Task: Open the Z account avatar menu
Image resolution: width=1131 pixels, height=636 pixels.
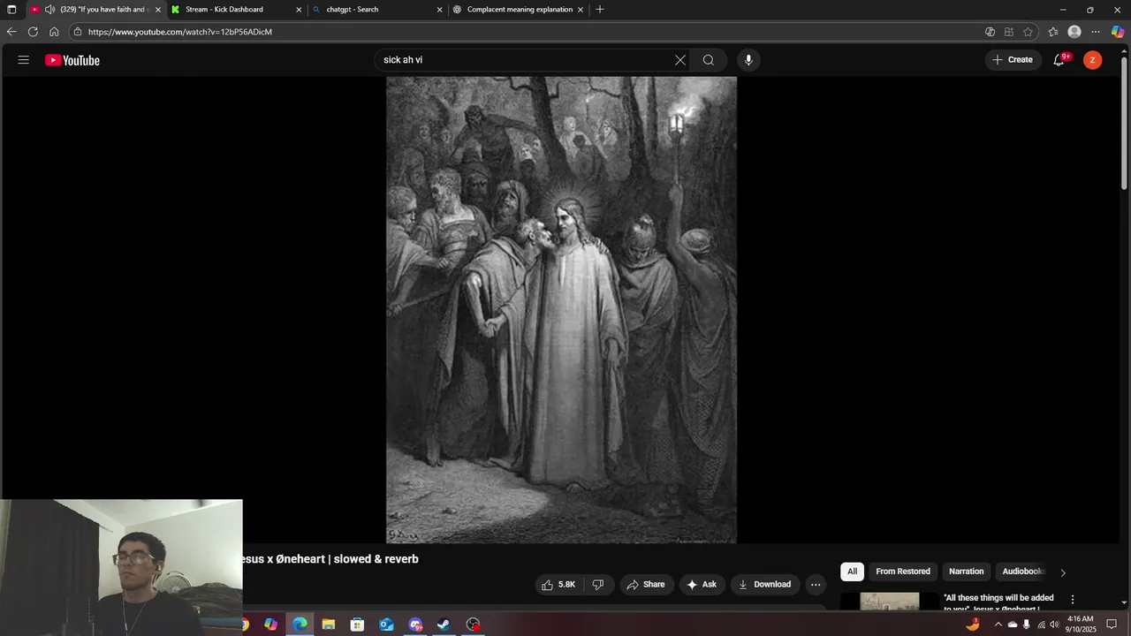Action: (1093, 60)
